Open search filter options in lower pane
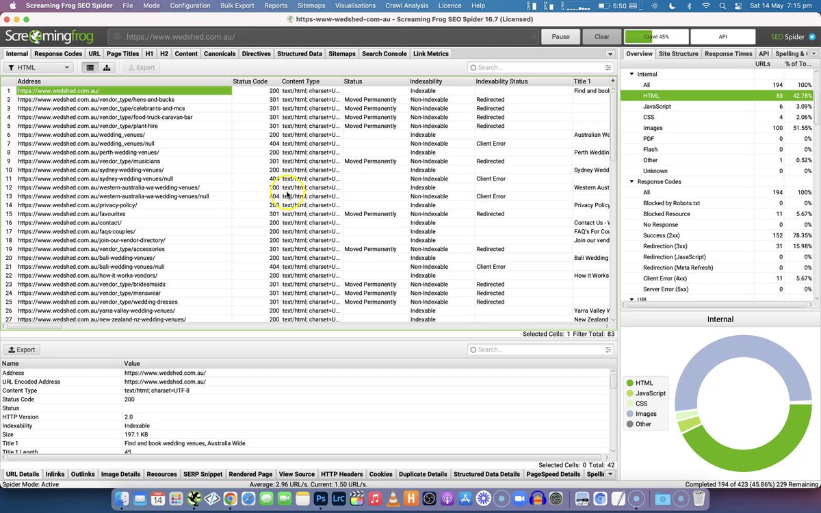This screenshot has height=513, width=821. (x=608, y=350)
